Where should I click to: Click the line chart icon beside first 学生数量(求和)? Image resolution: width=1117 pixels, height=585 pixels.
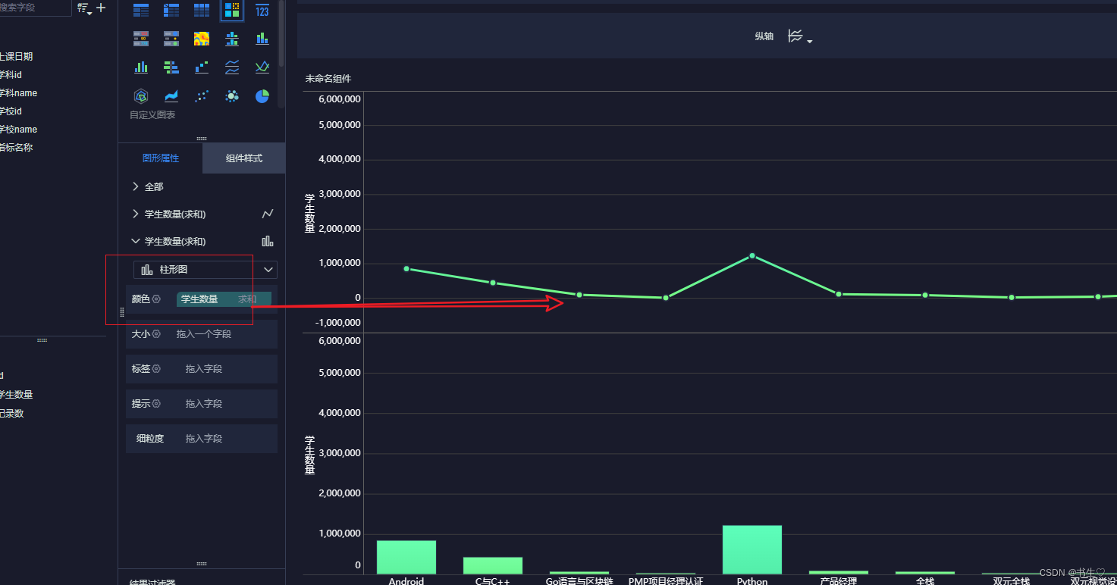[268, 214]
